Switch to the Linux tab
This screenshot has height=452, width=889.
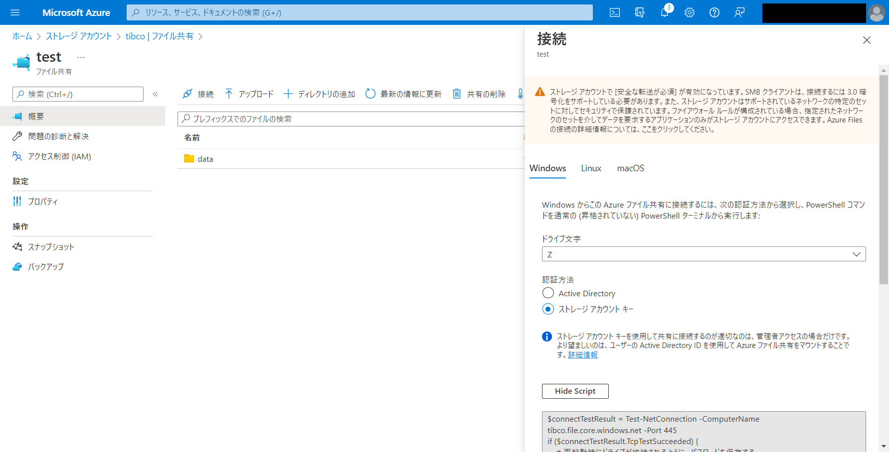[591, 168]
